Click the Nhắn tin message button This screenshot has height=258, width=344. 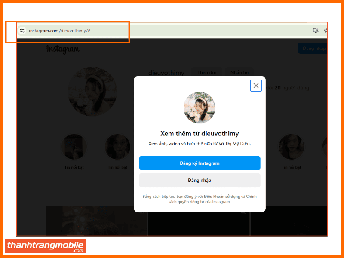(240, 72)
